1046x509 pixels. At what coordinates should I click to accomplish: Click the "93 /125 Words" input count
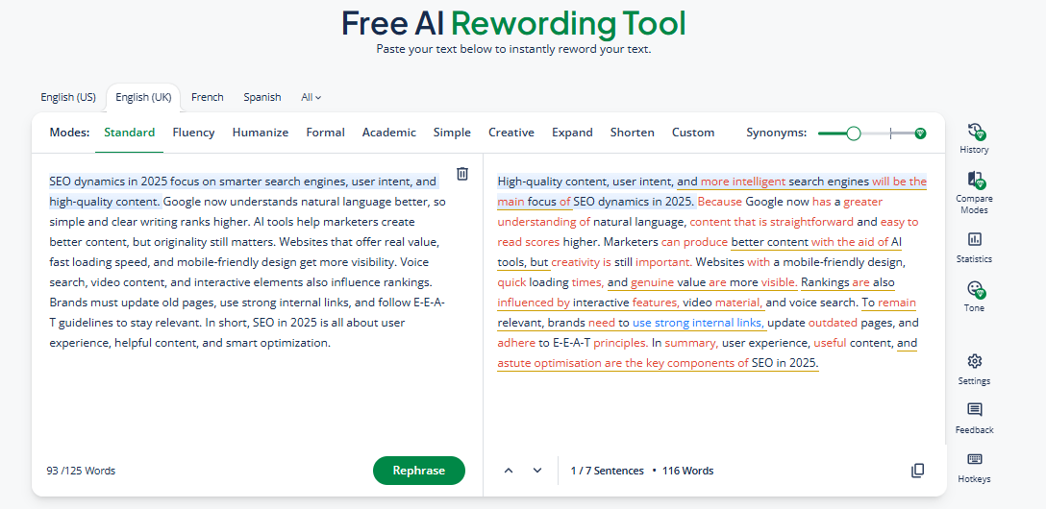[x=81, y=471]
